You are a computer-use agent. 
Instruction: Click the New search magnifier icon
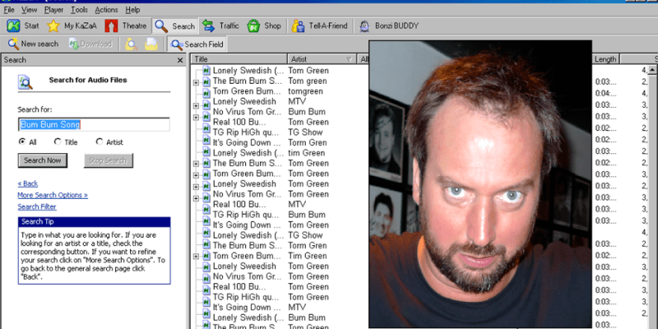tap(13, 44)
